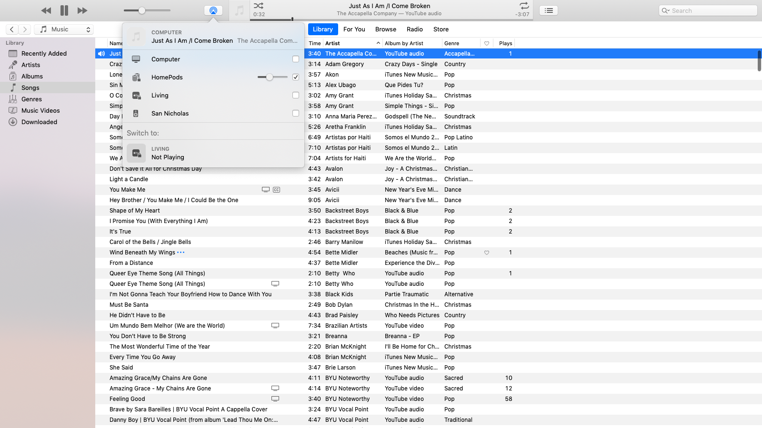Open the Browse tab
This screenshot has width=762, height=428.
[385, 29]
